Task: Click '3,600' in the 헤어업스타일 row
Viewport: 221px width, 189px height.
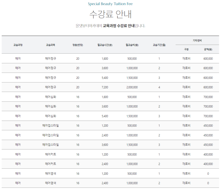Action: (x=105, y=145)
